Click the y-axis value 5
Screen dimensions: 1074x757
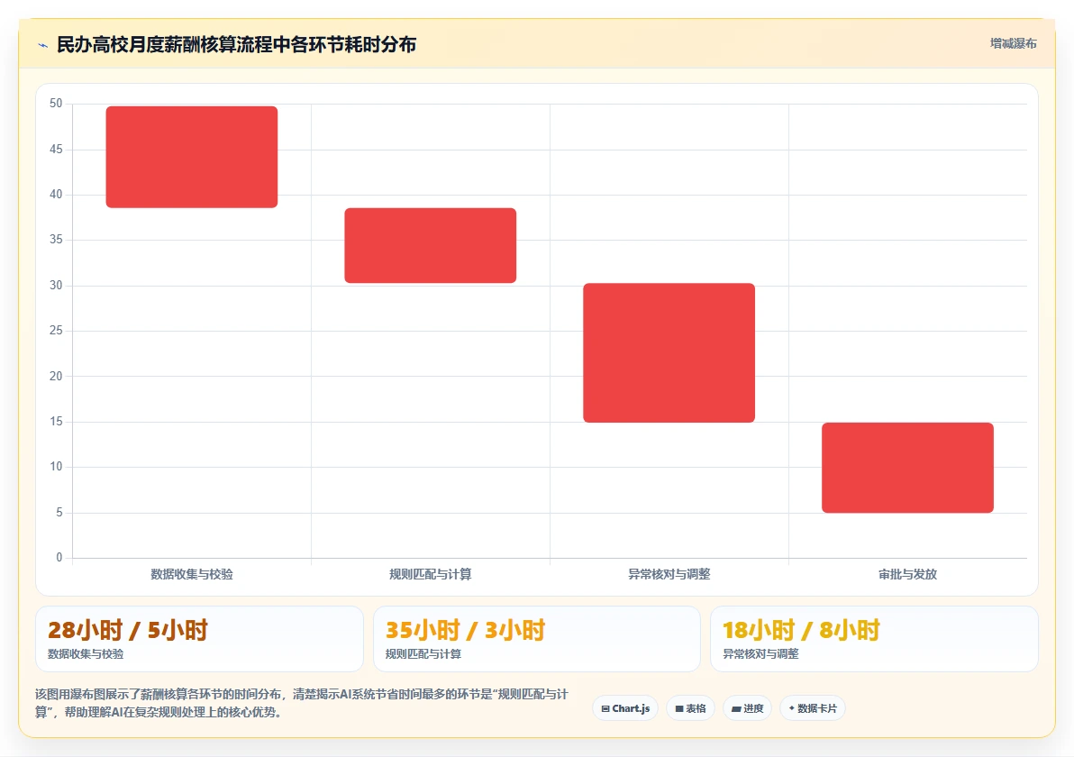point(59,513)
